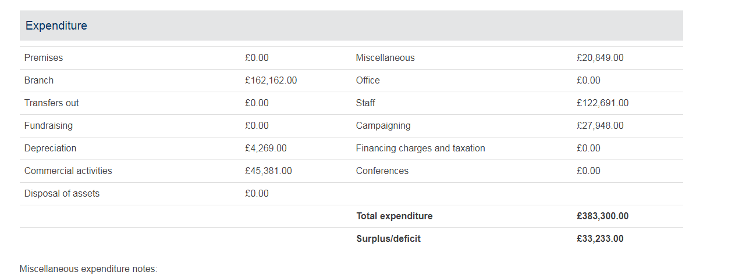Click the Surplus/deficit amount £33,233.00

point(600,239)
